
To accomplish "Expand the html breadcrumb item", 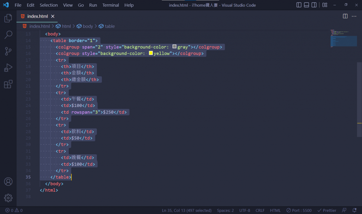I will pos(66,26).
